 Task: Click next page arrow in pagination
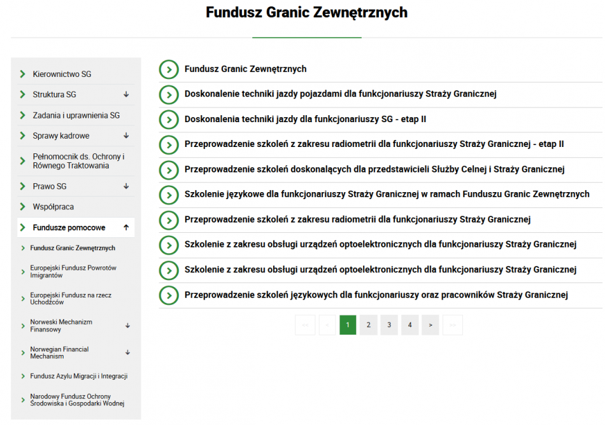click(431, 325)
